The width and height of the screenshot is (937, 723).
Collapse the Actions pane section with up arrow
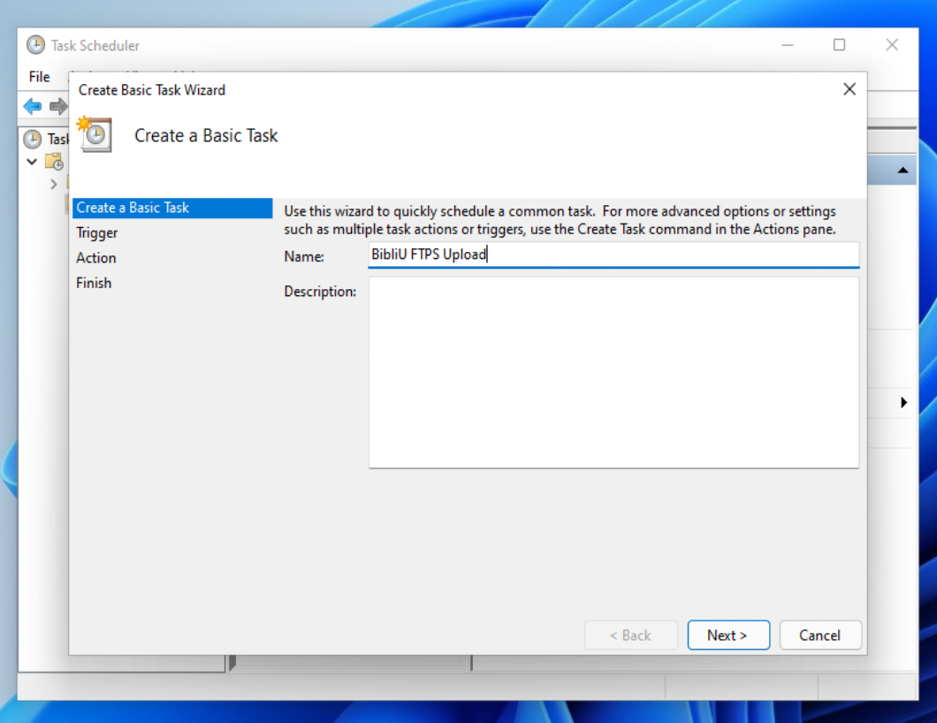[903, 170]
